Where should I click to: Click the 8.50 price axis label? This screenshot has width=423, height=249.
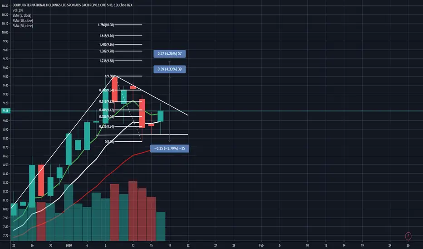5,165
